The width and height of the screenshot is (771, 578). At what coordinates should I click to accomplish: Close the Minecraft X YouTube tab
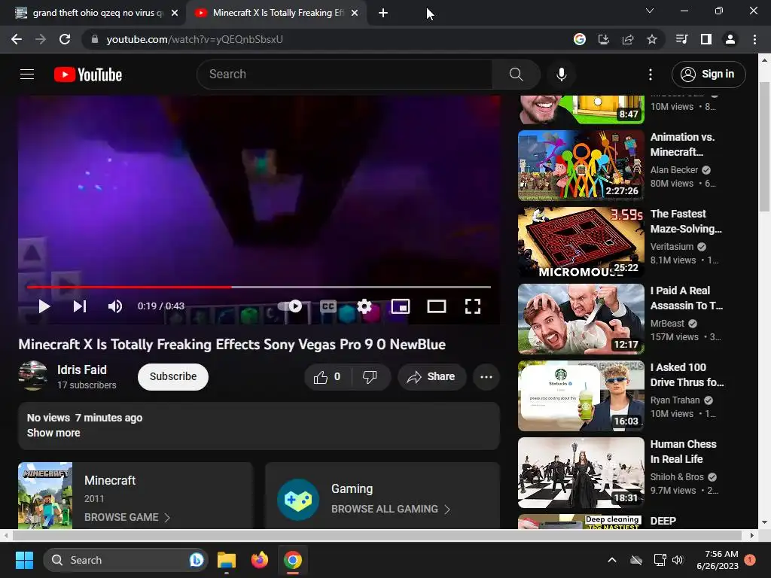(x=355, y=13)
